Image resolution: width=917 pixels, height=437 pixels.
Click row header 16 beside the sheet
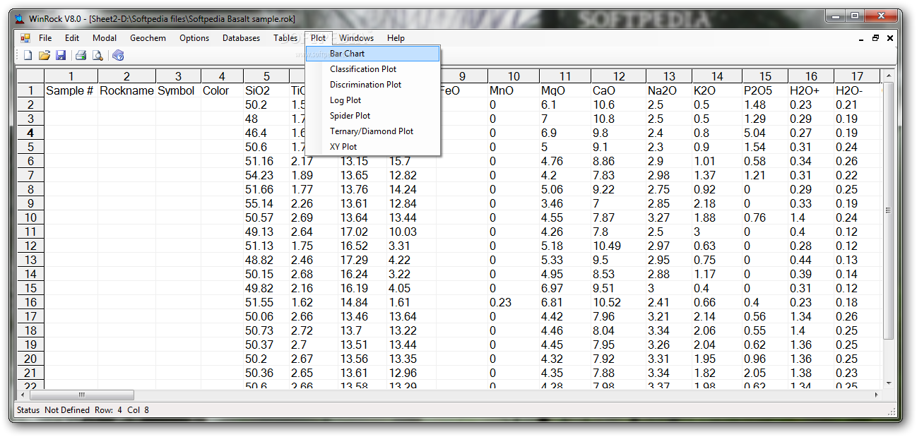[31, 302]
